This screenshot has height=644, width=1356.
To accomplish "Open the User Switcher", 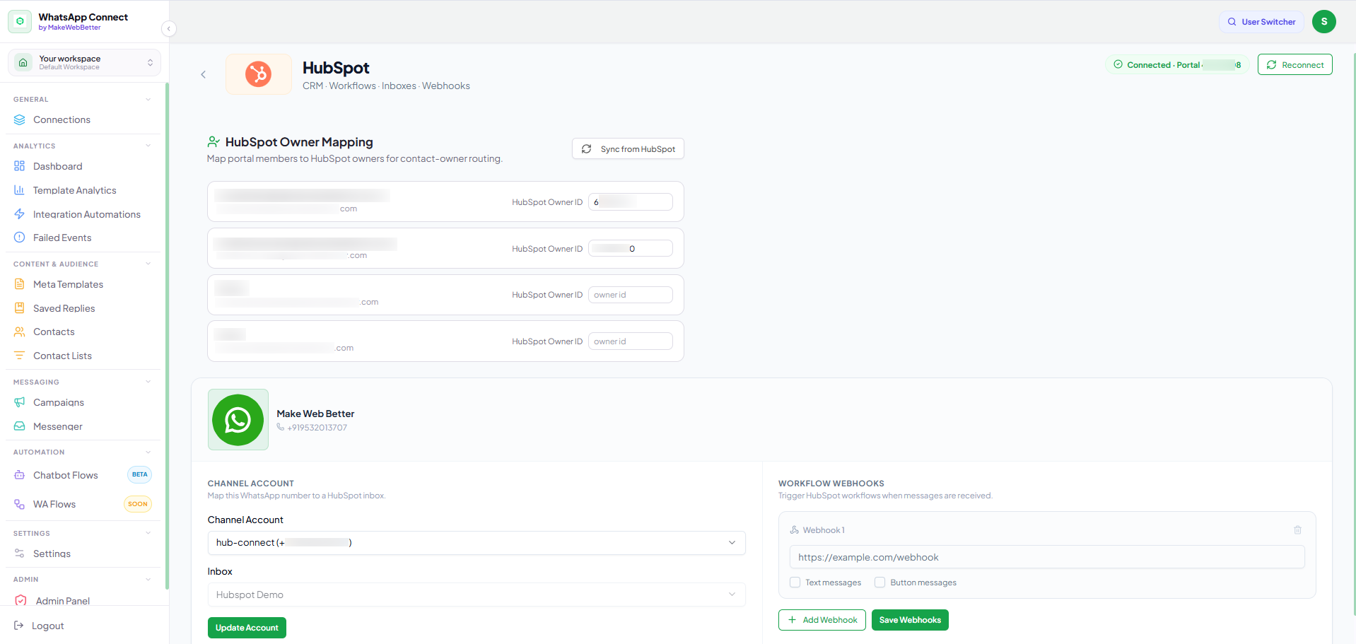I will coord(1261,22).
